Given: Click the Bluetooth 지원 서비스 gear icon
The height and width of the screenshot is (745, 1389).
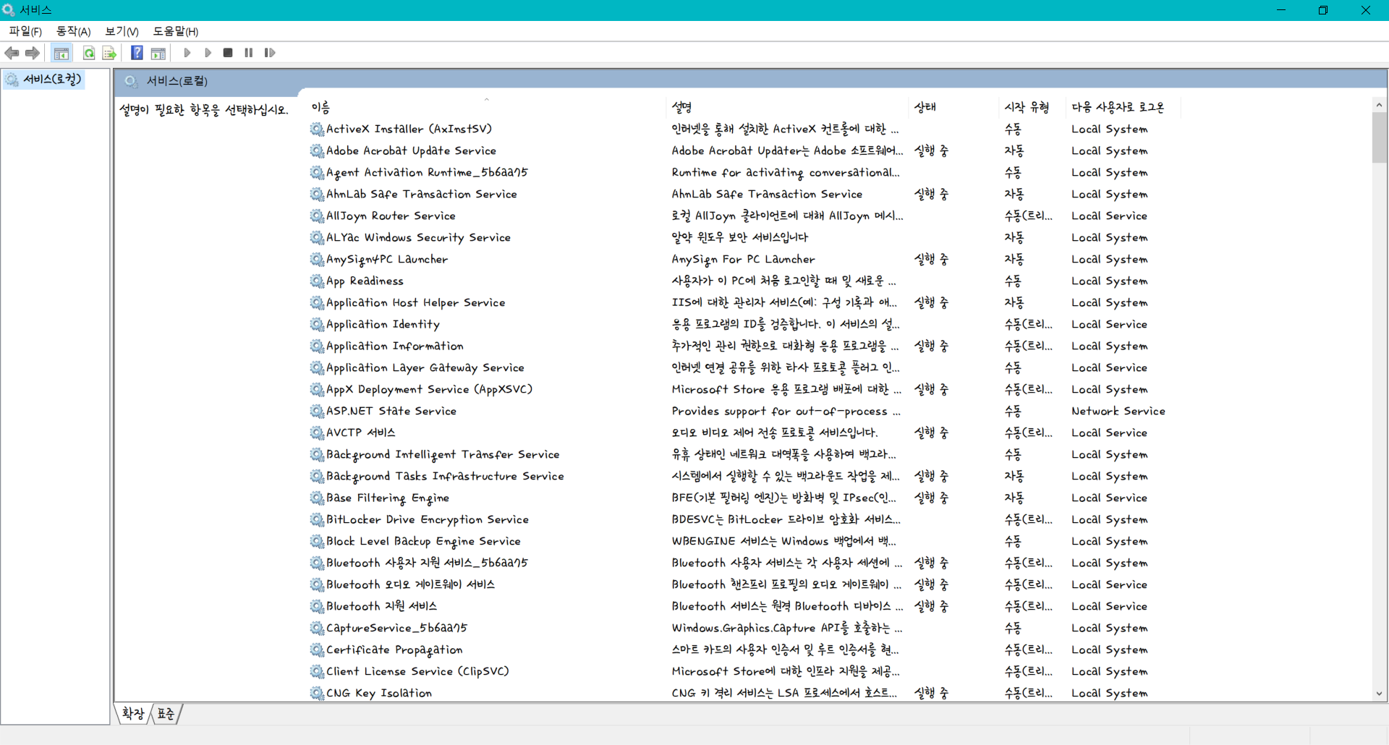Looking at the screenshot, I should (x=317, y=606).
